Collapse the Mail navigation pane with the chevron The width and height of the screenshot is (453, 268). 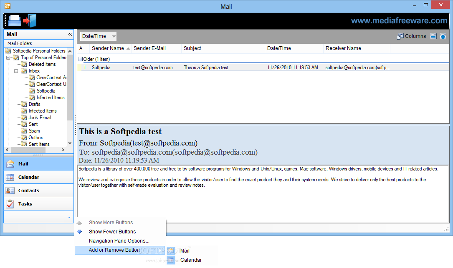pyautogui.click(x=70, y=34)
